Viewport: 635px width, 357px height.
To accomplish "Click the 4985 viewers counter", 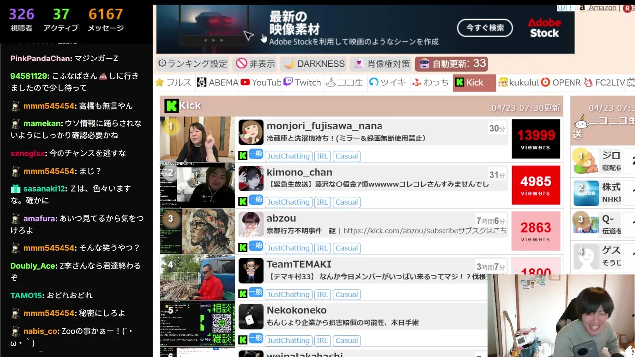I will click(x=536, y=185).
